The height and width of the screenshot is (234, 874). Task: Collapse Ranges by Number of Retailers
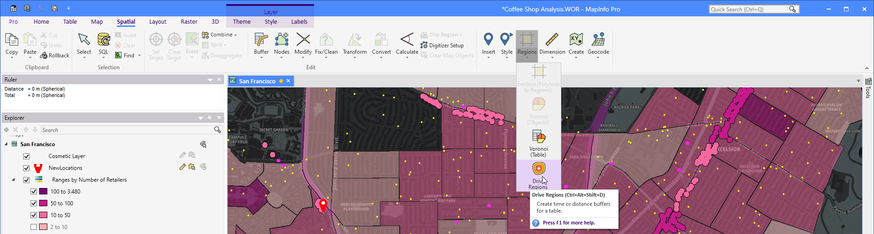(13, 180)
